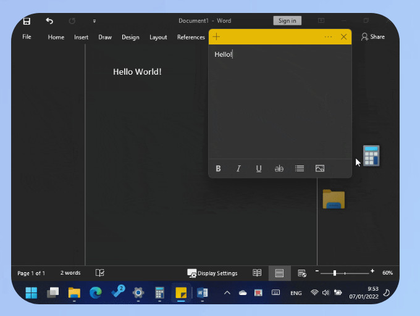Image resolution: width=420 pixels, height=316 pixels.
Task: Open Task View on the taskbar
Action: click(52, 293)
